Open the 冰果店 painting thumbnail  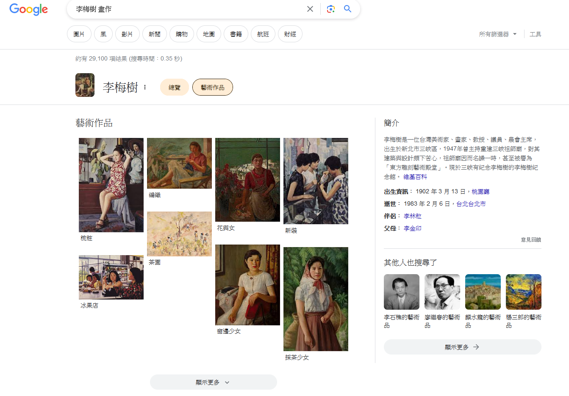tap(111, 277)
